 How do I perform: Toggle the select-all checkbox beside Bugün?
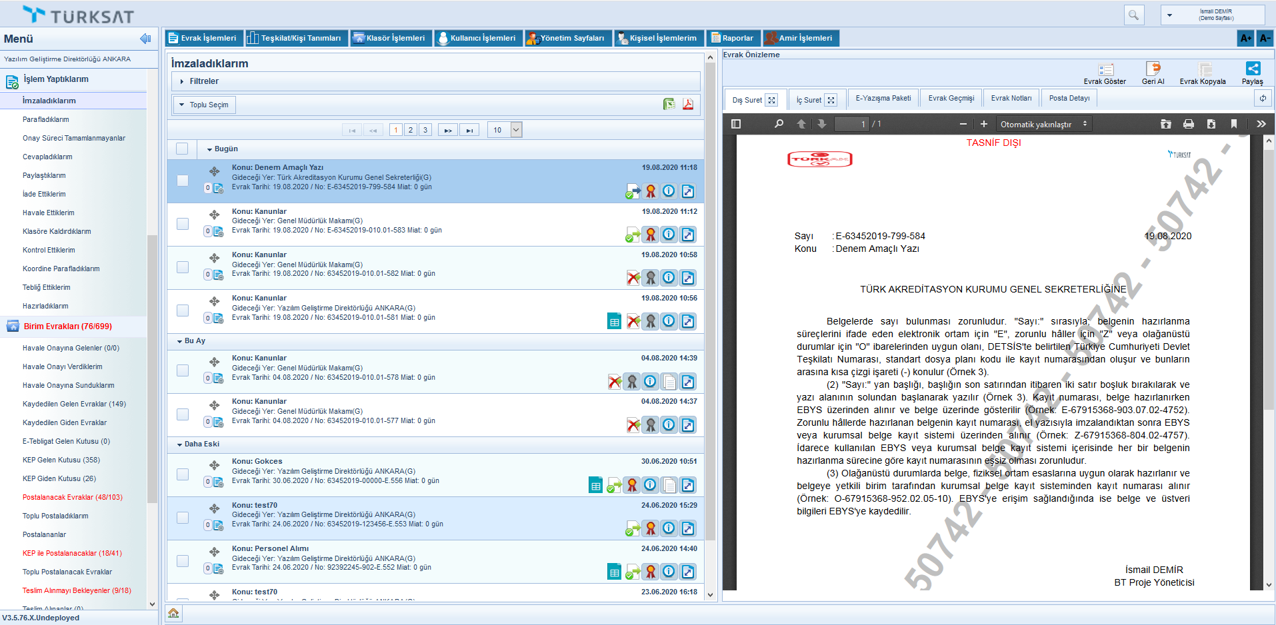pyautogui.click(x=182, y=149)
